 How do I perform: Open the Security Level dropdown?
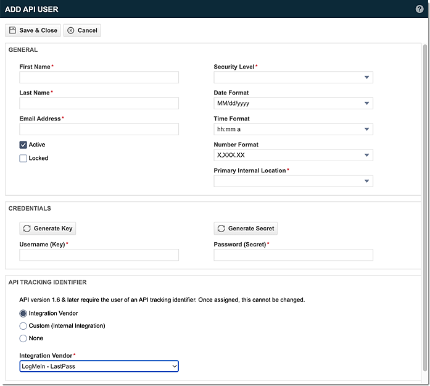pos(293,77)
